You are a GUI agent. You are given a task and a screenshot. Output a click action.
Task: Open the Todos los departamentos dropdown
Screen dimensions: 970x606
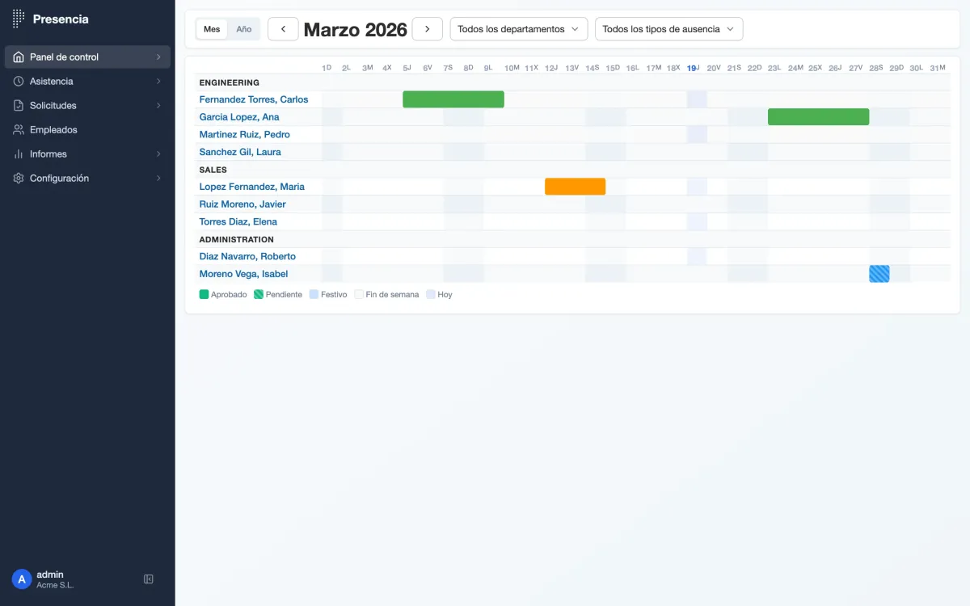tap(518, 29)
